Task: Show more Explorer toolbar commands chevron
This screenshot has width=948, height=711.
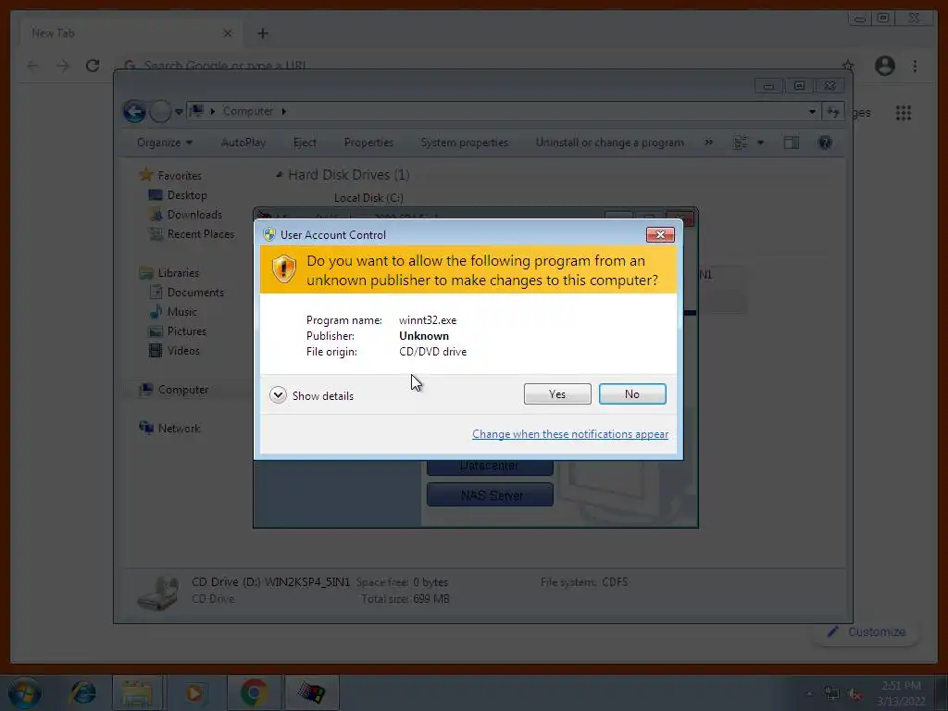Action: (708, 143)
